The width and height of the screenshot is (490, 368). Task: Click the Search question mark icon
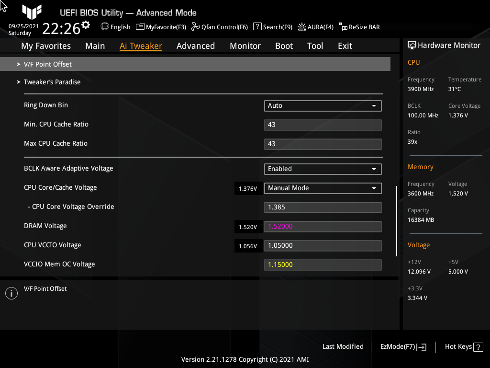coord(257,27)
